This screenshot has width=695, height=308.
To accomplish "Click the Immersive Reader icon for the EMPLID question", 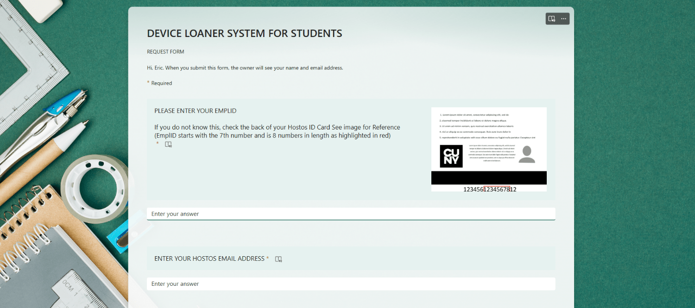I will pyautogui.click(x=168, y=144).
